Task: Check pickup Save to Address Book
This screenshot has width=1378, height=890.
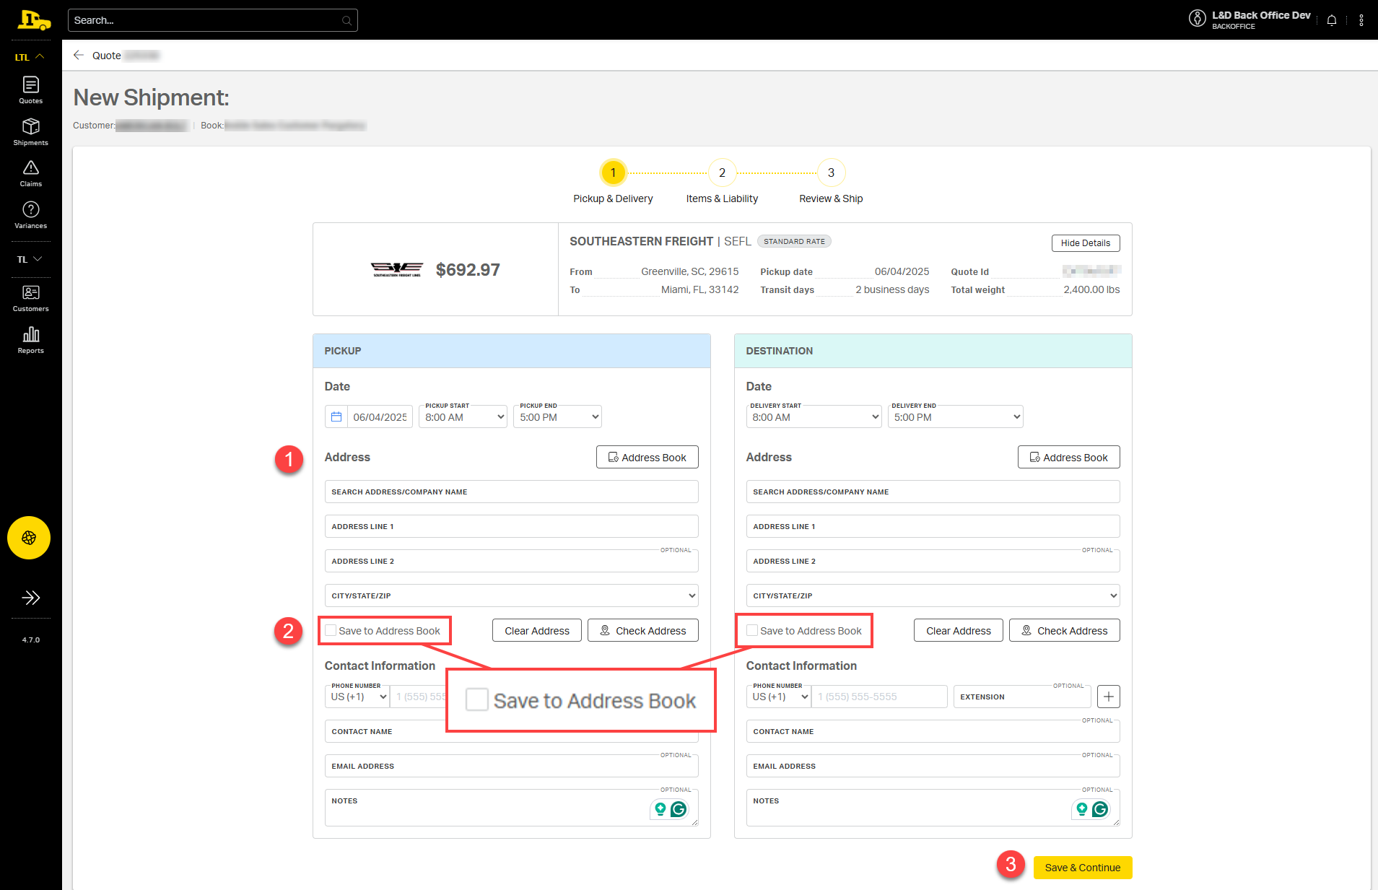Action: click(331, 631)
